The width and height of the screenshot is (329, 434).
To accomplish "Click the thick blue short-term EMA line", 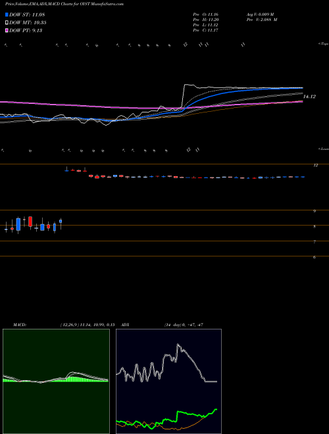I will coord(211,96).
